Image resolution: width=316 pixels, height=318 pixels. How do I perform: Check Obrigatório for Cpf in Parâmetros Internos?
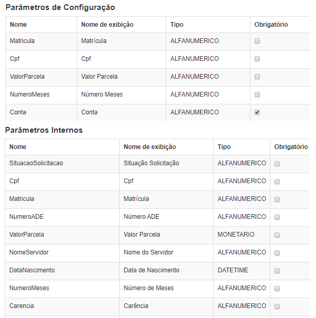point(277,182)
